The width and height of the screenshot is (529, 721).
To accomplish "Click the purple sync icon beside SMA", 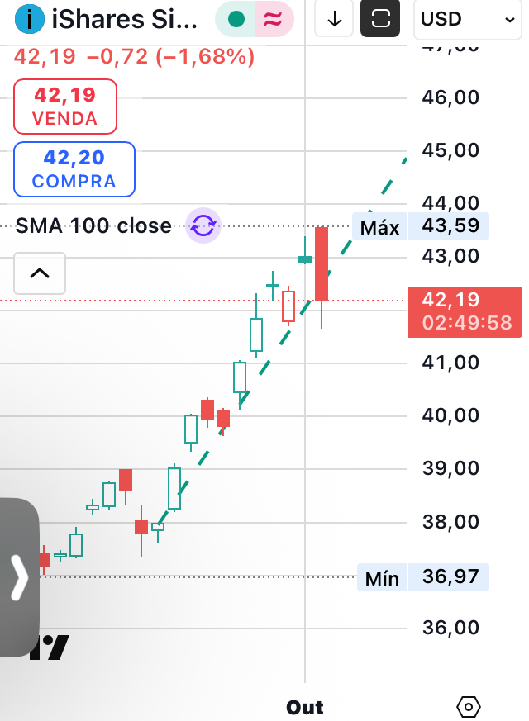I will click(x=203, y=225).
